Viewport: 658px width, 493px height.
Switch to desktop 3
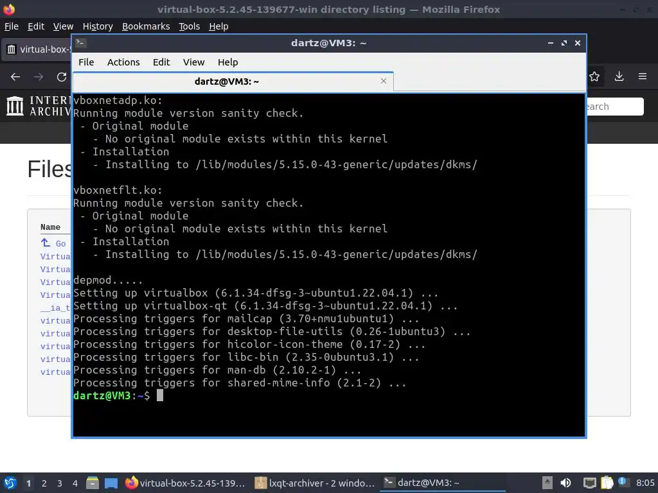tap(60, 483)
